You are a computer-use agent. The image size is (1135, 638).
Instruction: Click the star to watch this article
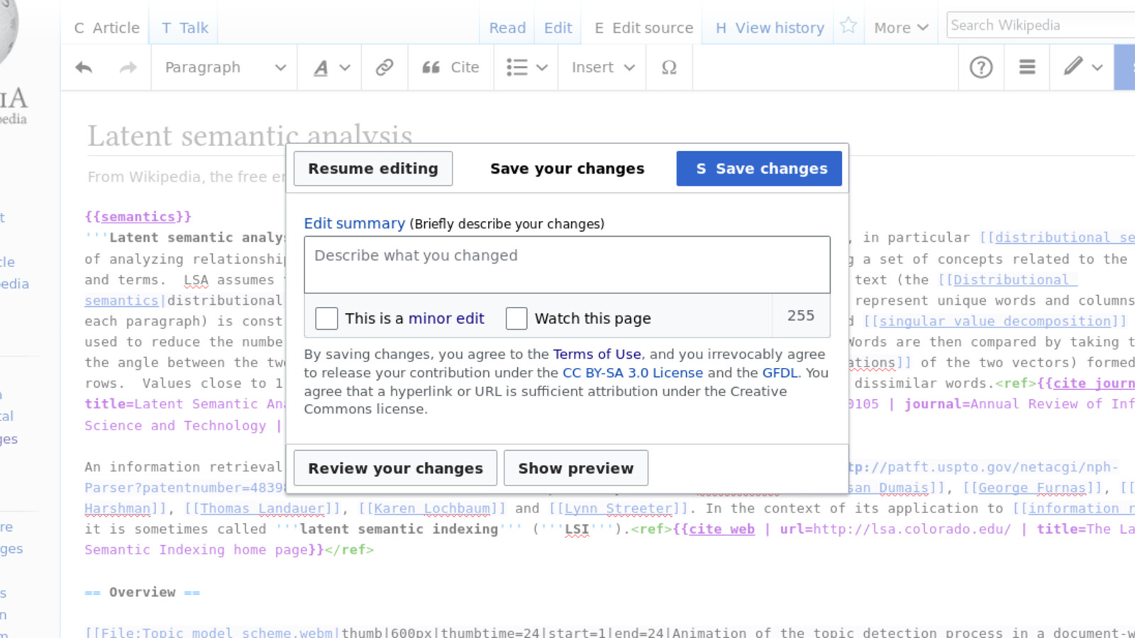(x=848, y=24)
